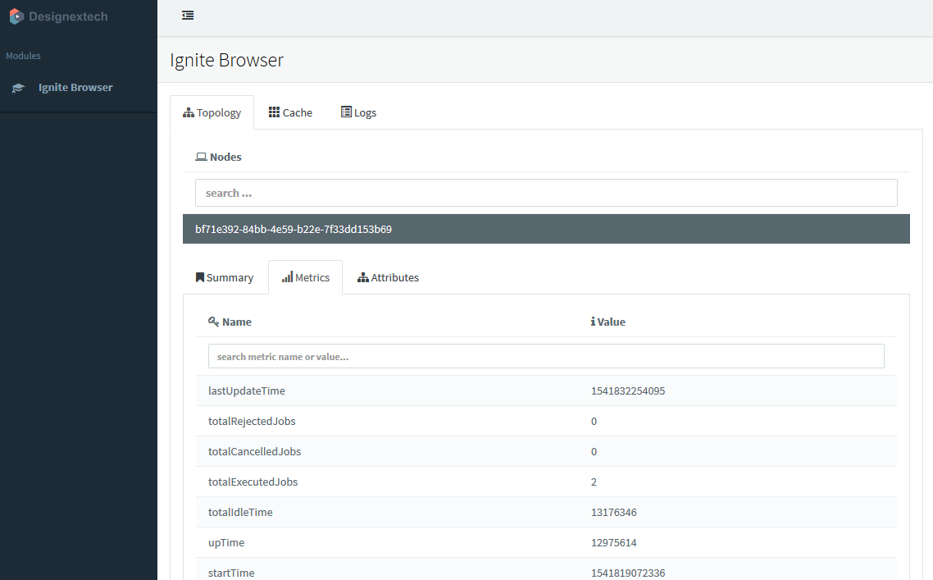Switch to the Cache tab
The height and width of the screenshot is (580, 933).
(290, 112)
